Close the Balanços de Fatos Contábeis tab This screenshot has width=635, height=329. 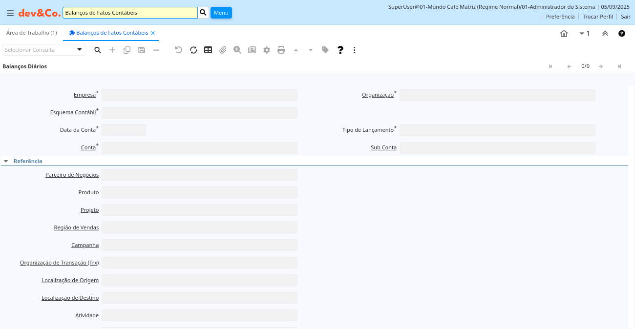pos(153,33)
